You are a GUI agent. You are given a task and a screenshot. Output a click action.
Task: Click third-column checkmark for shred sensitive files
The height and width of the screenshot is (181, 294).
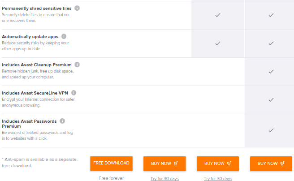click(218, 15)
